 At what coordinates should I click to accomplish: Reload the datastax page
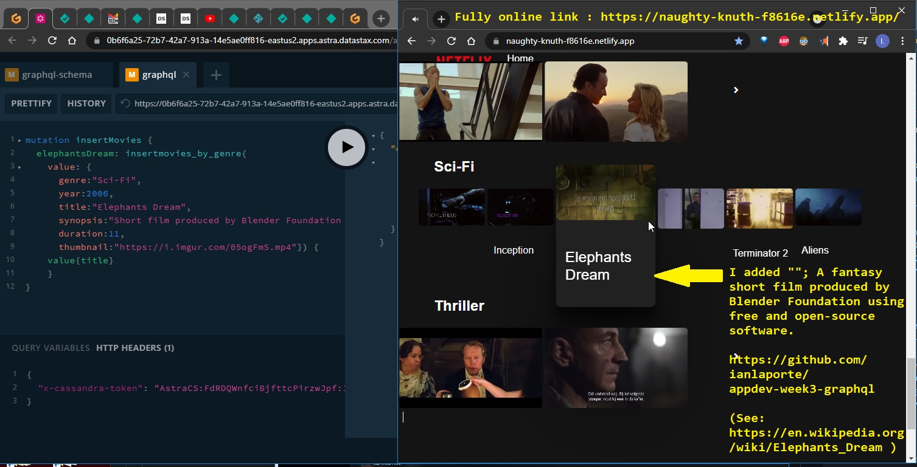pos(52,41)
